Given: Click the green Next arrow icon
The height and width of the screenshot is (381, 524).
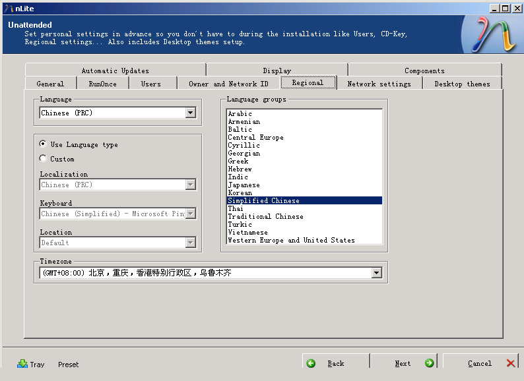Looking at the screenshot, I should (x=429, y=363).
